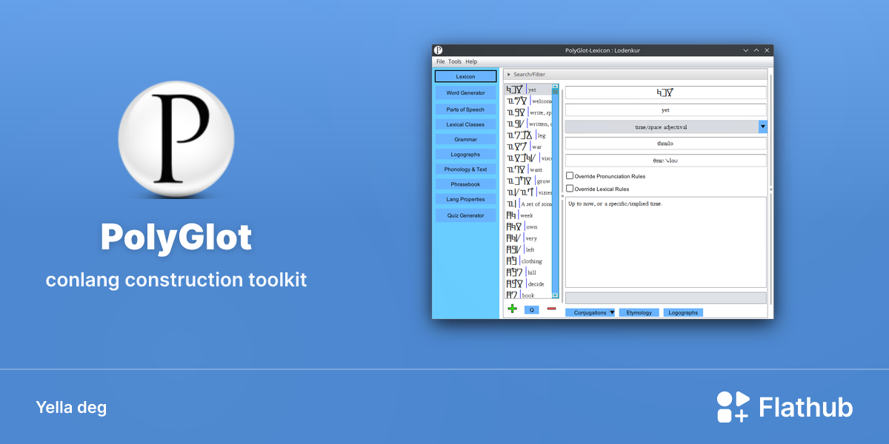Click the conlang word field at the top
This screenshot has width=889, height=444.
[665, 92]
